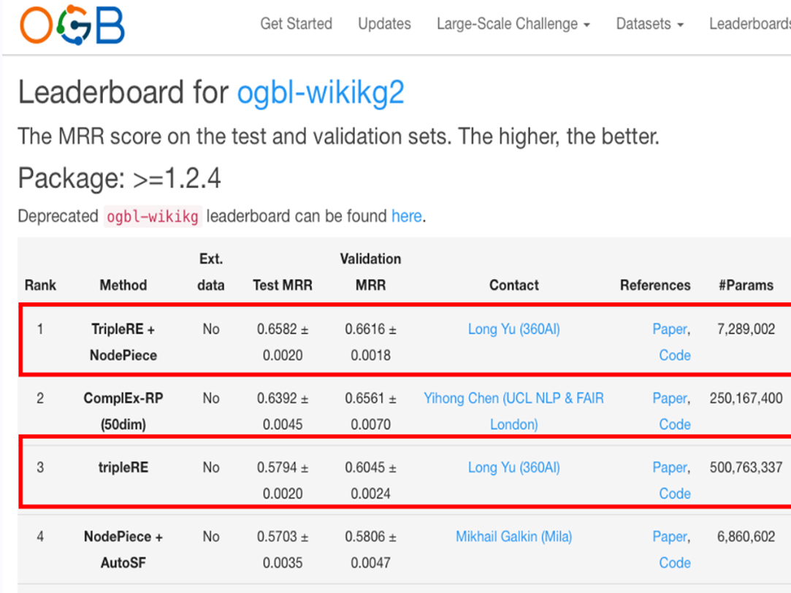Open Code link for ComplEx-RP
Image resolution: width=791 pixels, height=593 pixels.
point(674,424)
